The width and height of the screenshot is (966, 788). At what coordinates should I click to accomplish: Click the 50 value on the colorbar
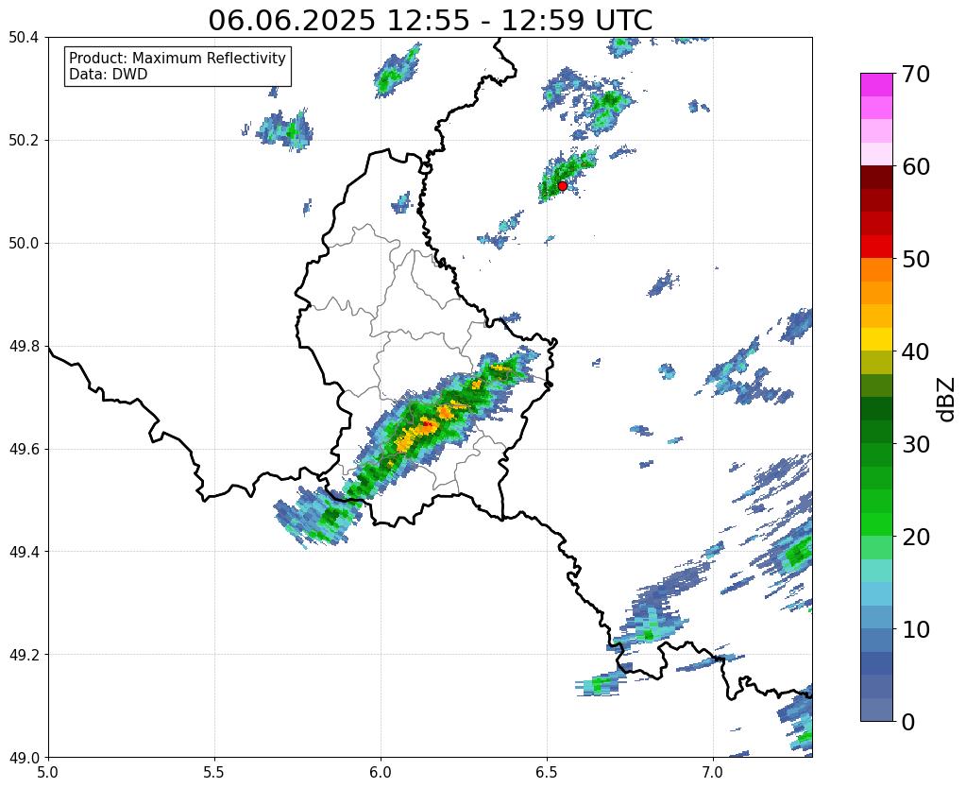click(x=916, y=259)
